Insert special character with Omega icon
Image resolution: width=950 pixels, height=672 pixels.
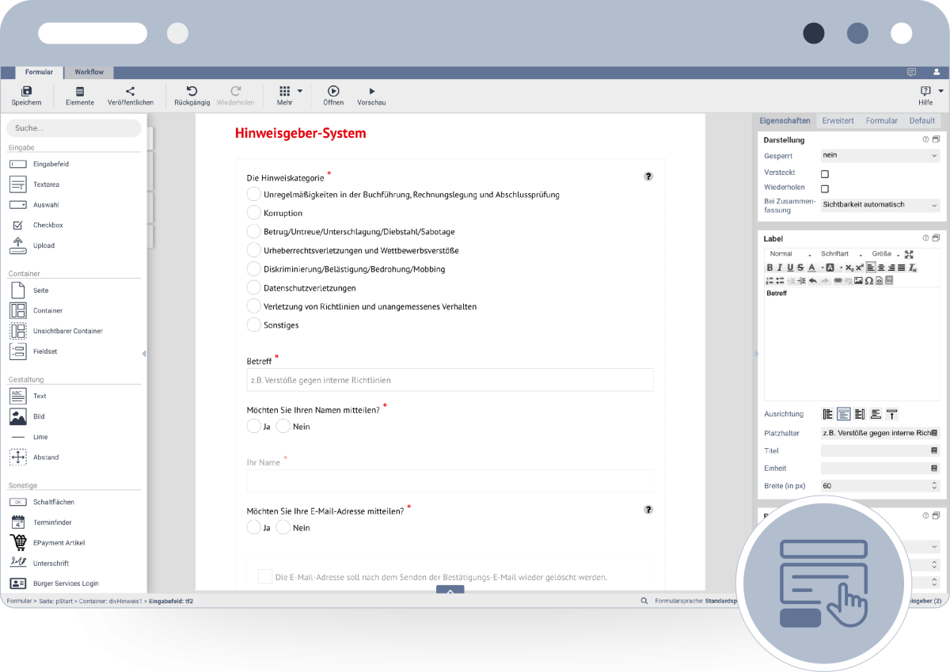[x=868, y=280]
